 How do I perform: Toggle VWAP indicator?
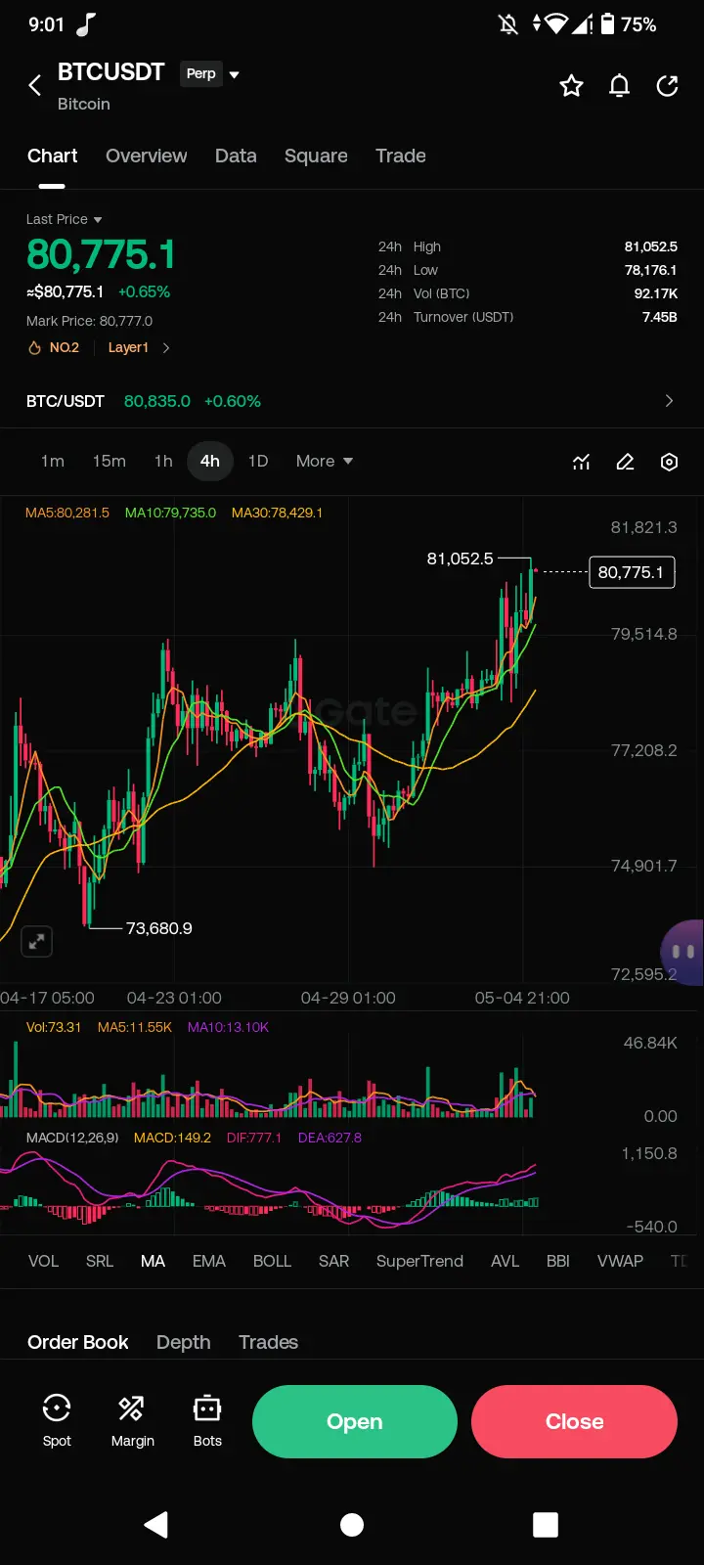point(620,1261)
